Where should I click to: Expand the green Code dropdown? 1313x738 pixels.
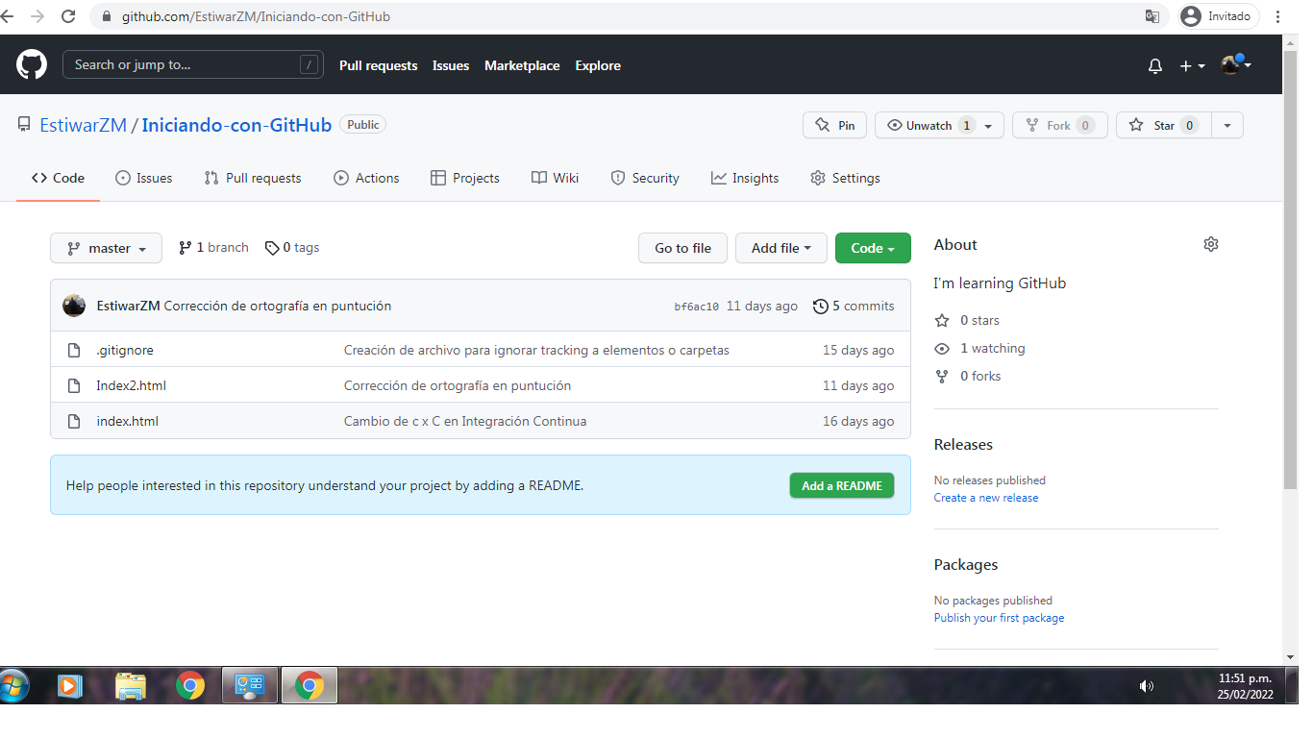tap(873, 248)
